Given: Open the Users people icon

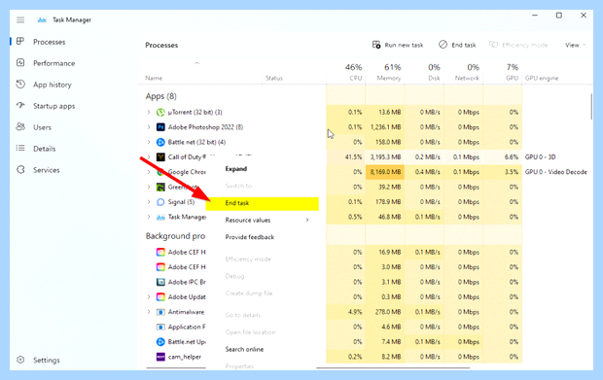Looking at the screenshot, I should point(20,126).
